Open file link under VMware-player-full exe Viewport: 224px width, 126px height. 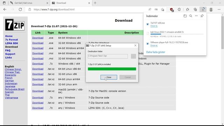(x=154, y=45)
